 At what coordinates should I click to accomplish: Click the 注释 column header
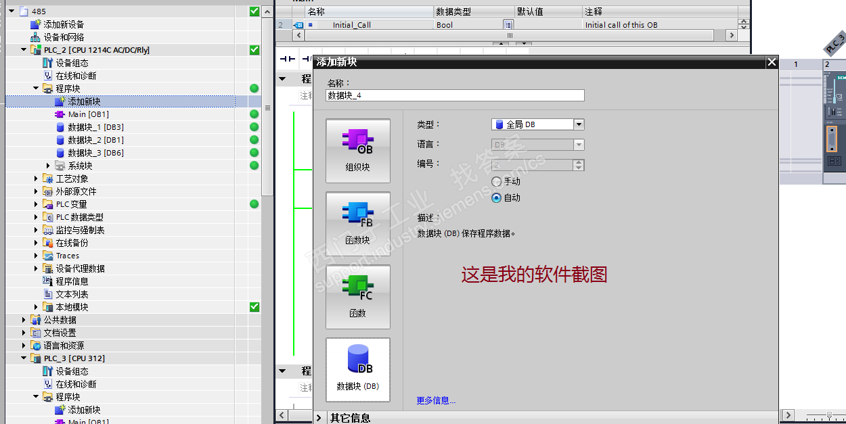coord(659,11)
